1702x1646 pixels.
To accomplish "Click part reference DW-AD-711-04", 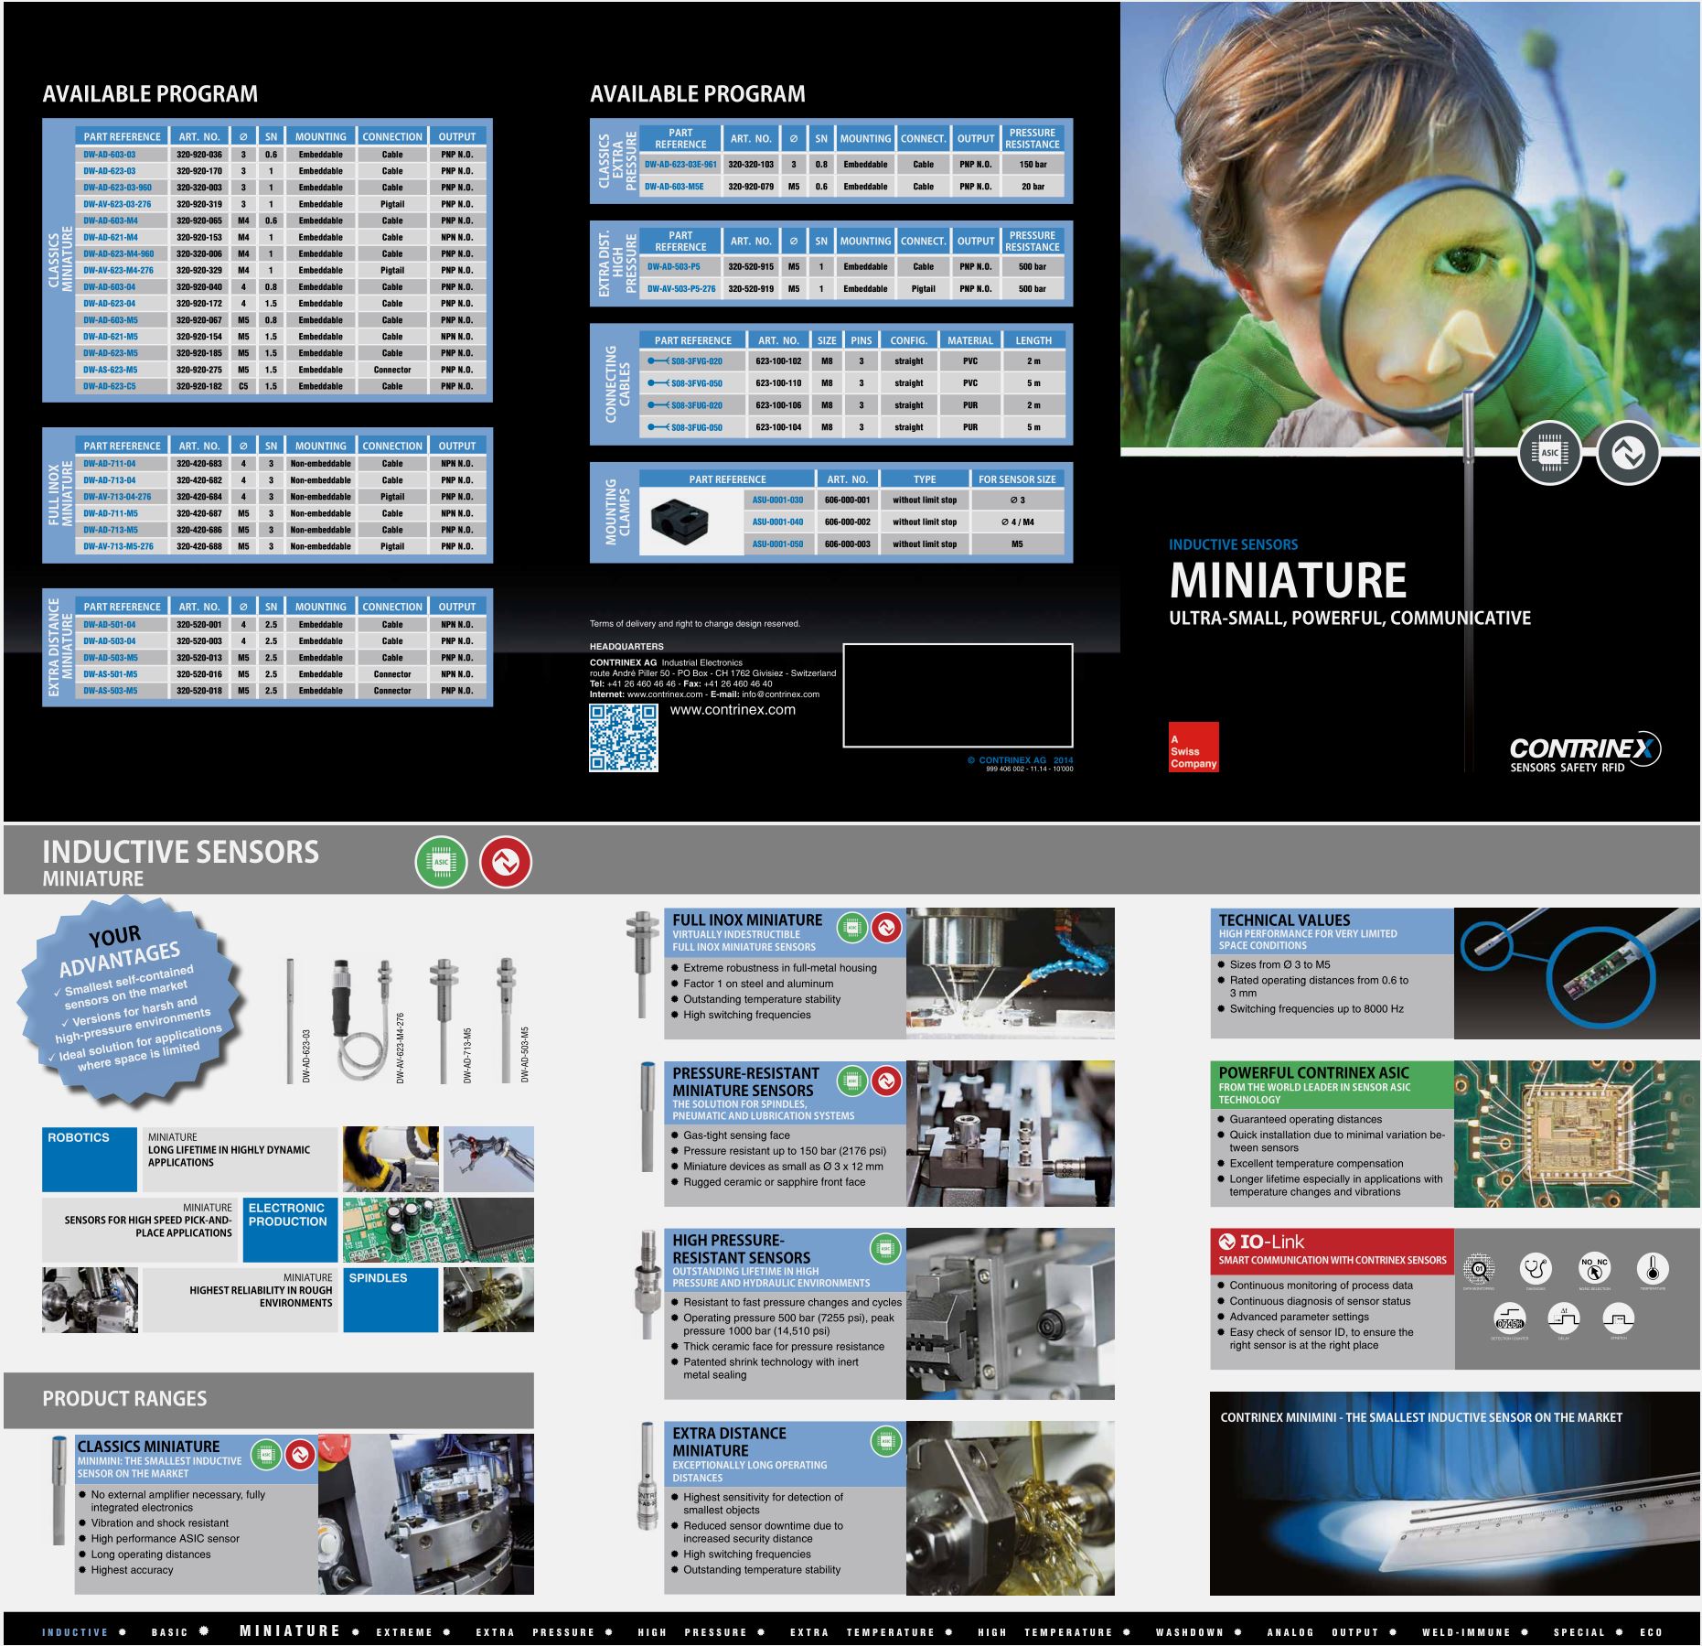I will [x=109, y=464].
